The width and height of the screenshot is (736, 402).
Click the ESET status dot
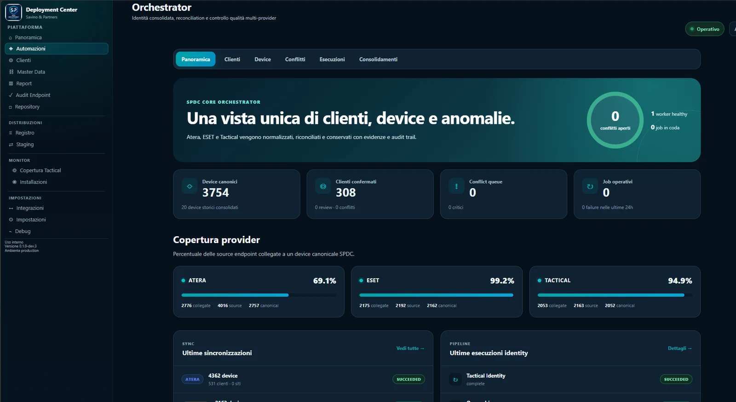click(361, 280)
